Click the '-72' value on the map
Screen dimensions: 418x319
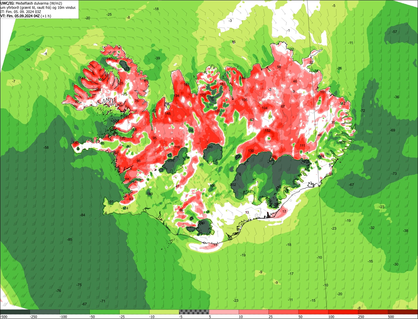(362, 111)
